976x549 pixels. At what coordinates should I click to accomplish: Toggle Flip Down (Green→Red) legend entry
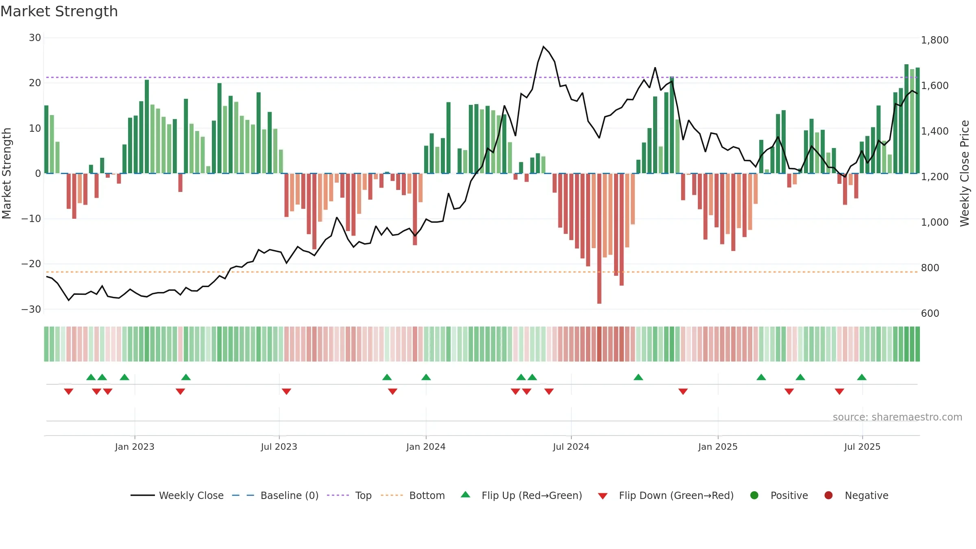click(x=666, y=495)
